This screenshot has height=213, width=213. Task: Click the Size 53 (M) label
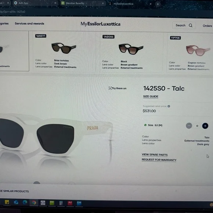[155, 125]
